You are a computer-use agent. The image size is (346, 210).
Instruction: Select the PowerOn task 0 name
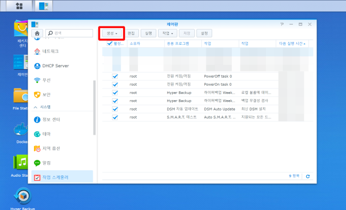(x=217, y=85)
